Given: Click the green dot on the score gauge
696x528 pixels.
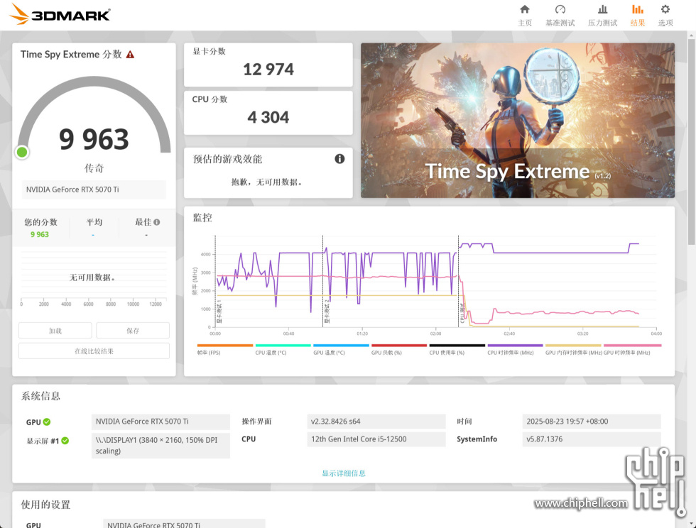Looking at the screenshot, I should click(x=22, y=152).
